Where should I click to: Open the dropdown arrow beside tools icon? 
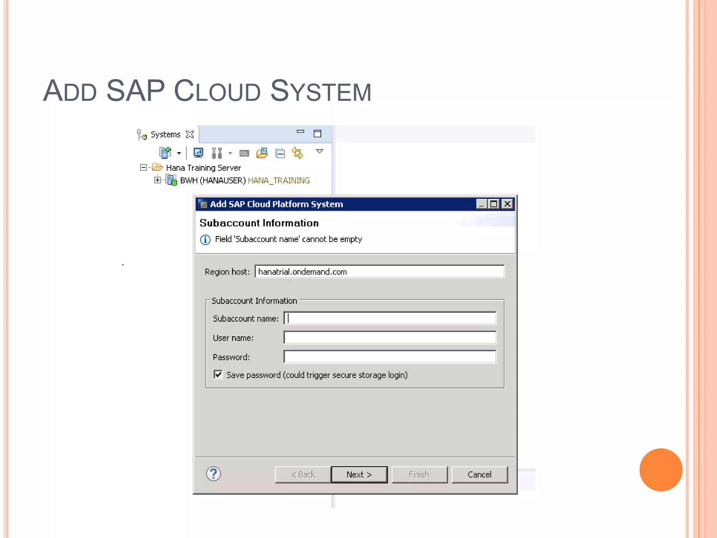point(230,153)
